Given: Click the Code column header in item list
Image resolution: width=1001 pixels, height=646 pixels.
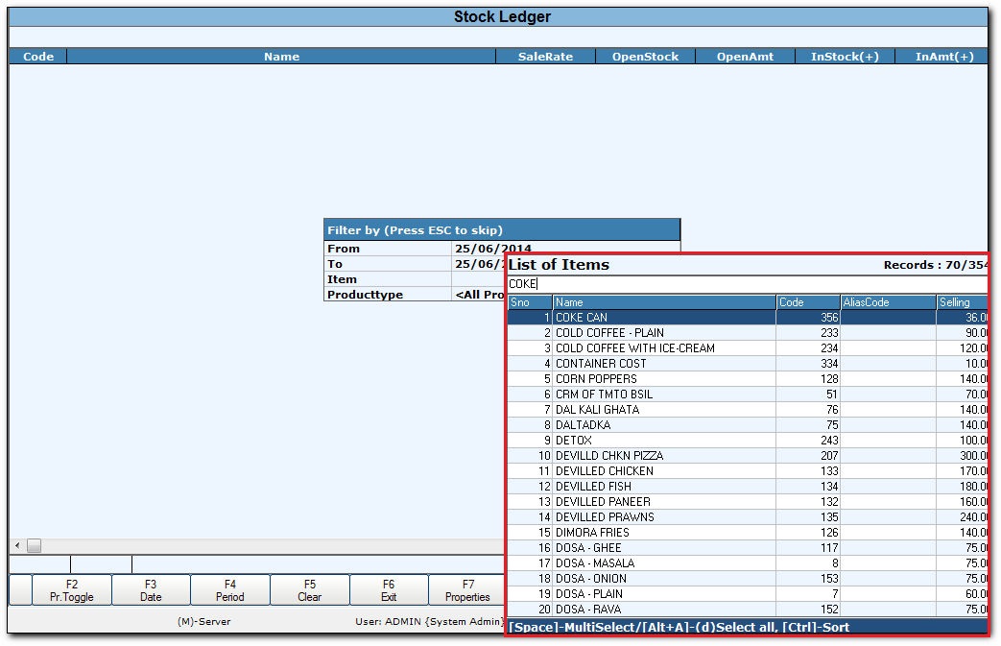Looking at the screenshot, I should (x=807, y=302).
